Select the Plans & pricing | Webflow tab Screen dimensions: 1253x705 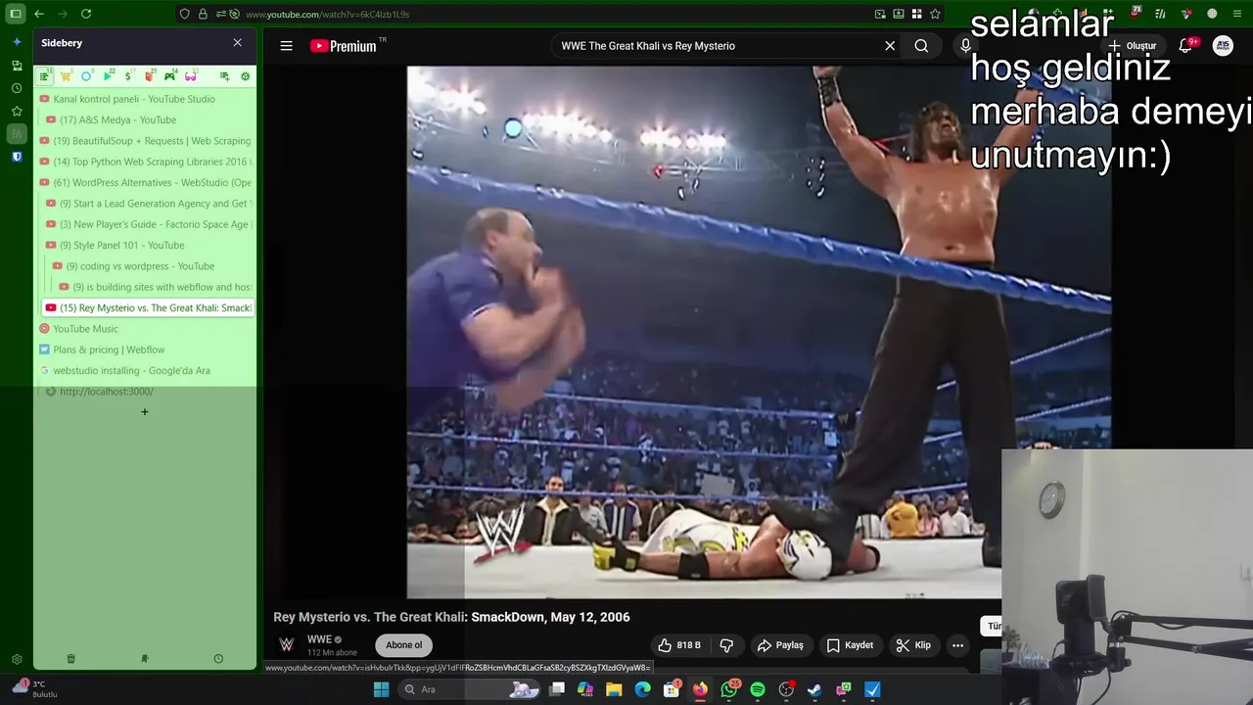click(145, 350)
